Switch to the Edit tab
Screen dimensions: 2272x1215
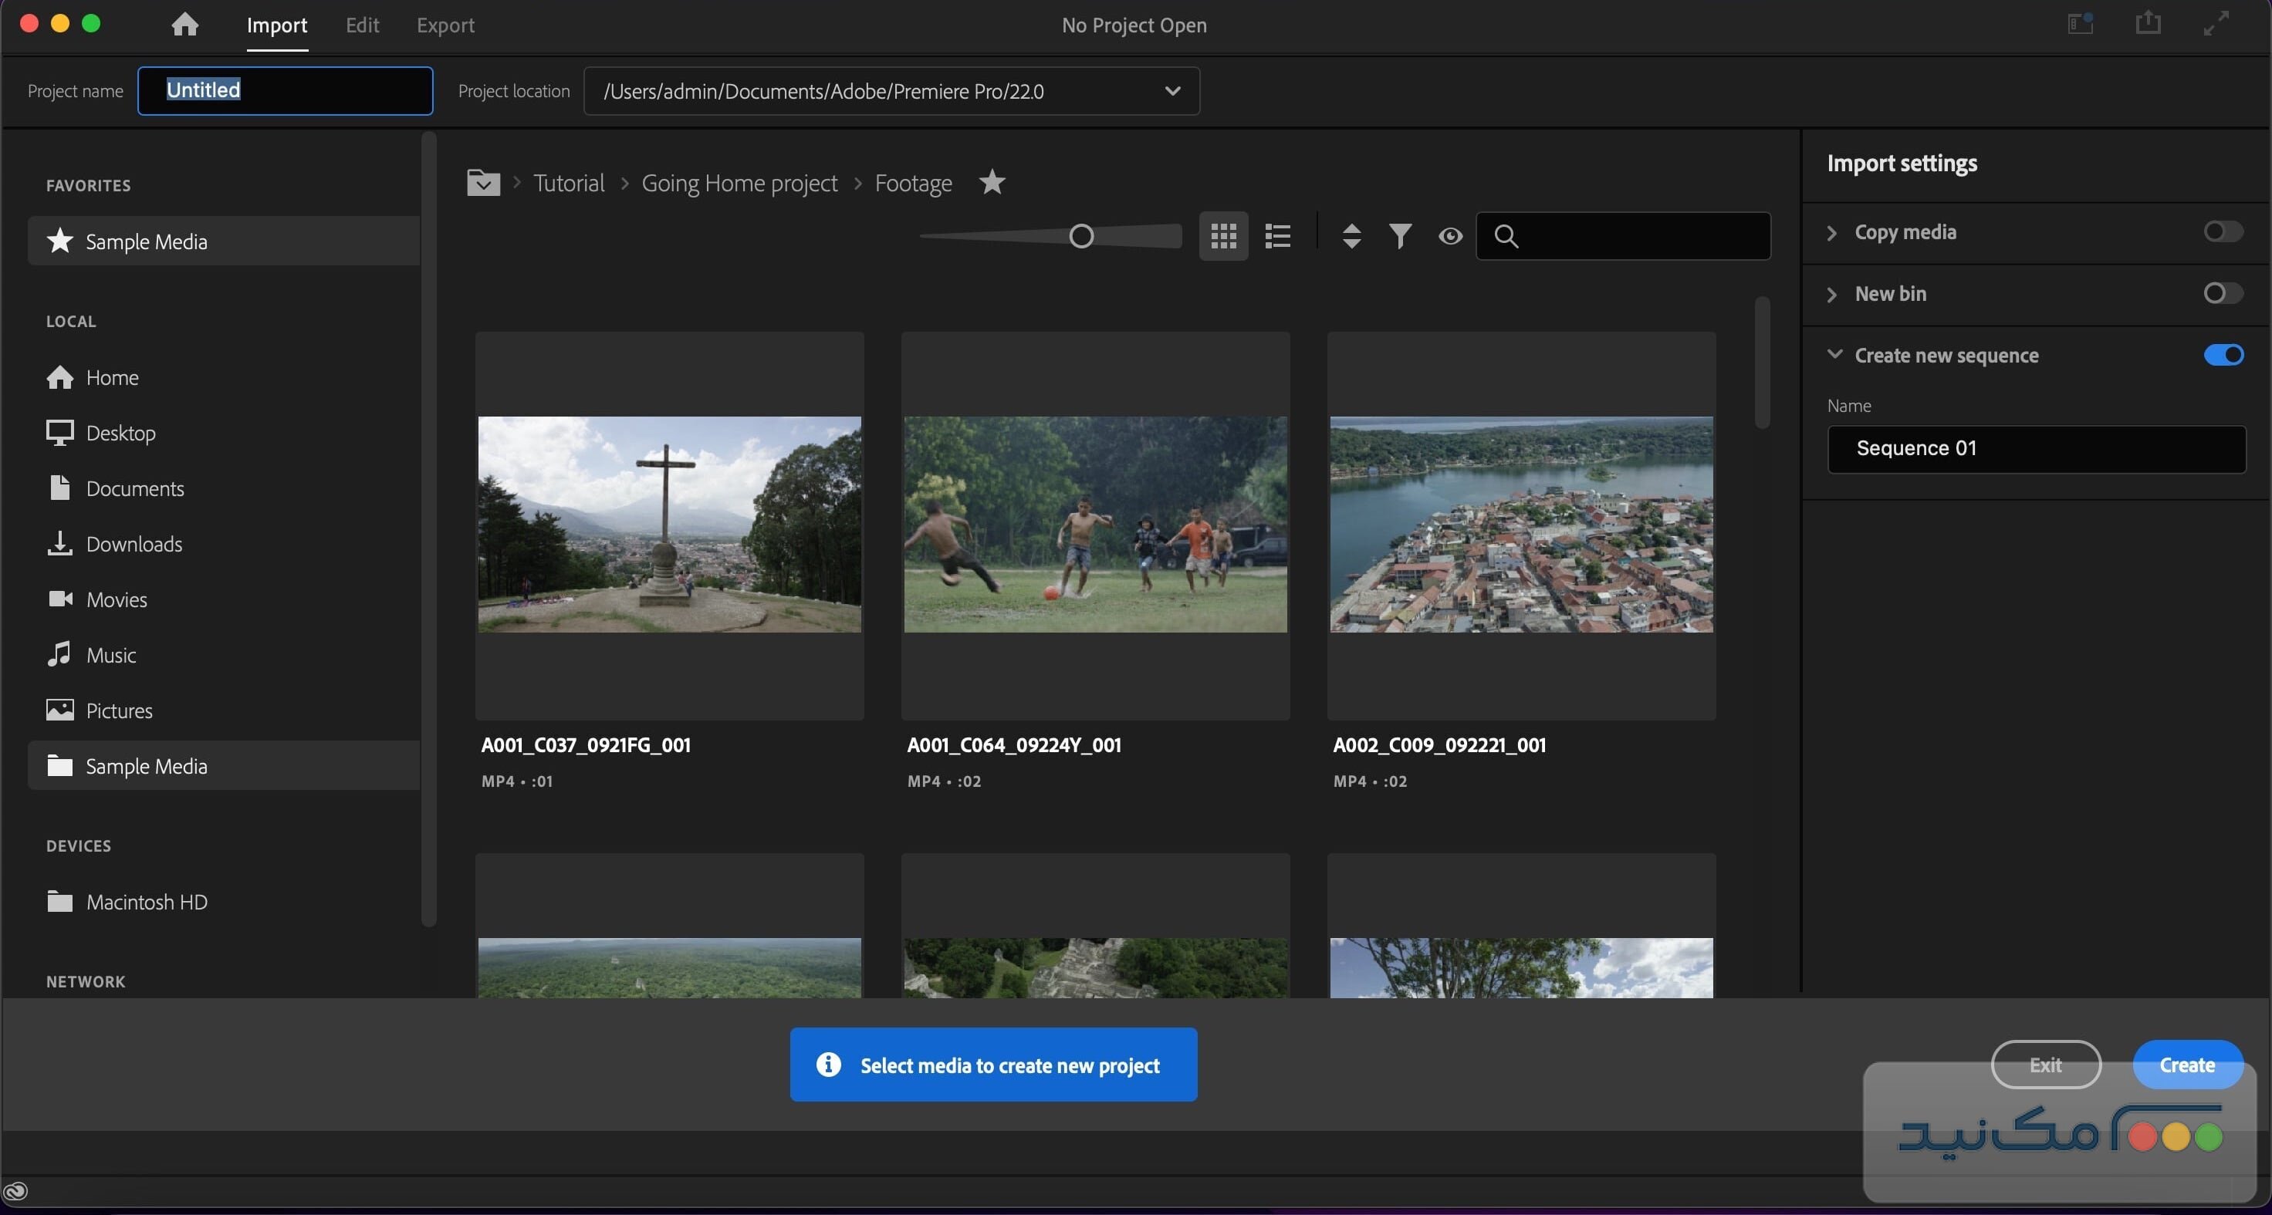tap(362, 25)
